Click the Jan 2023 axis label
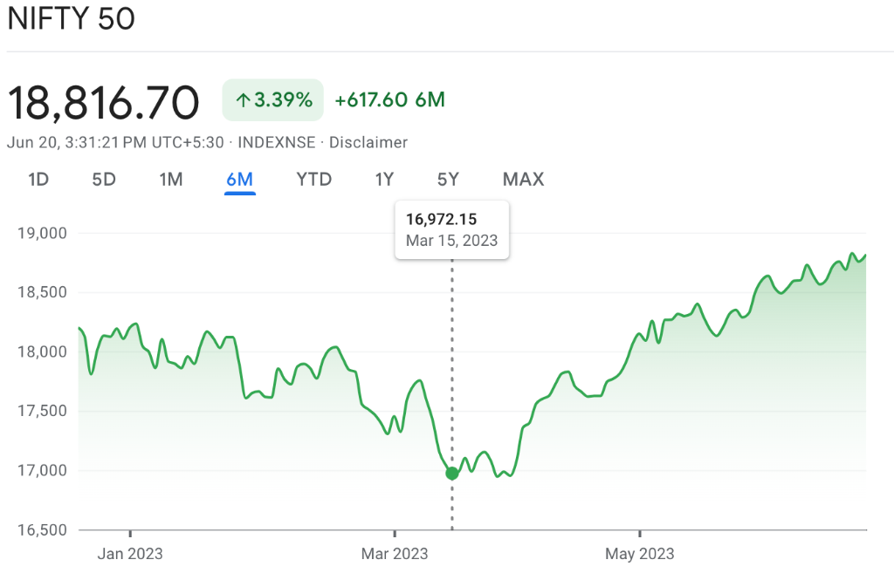 pyautogui.click(x=130, y=554)
